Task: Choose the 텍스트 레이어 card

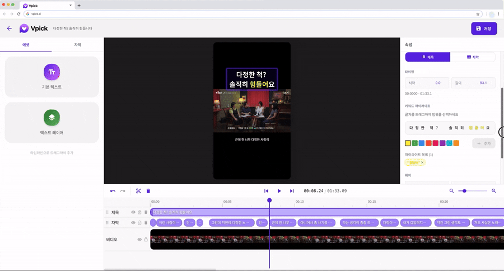Action: pos(52,122)
